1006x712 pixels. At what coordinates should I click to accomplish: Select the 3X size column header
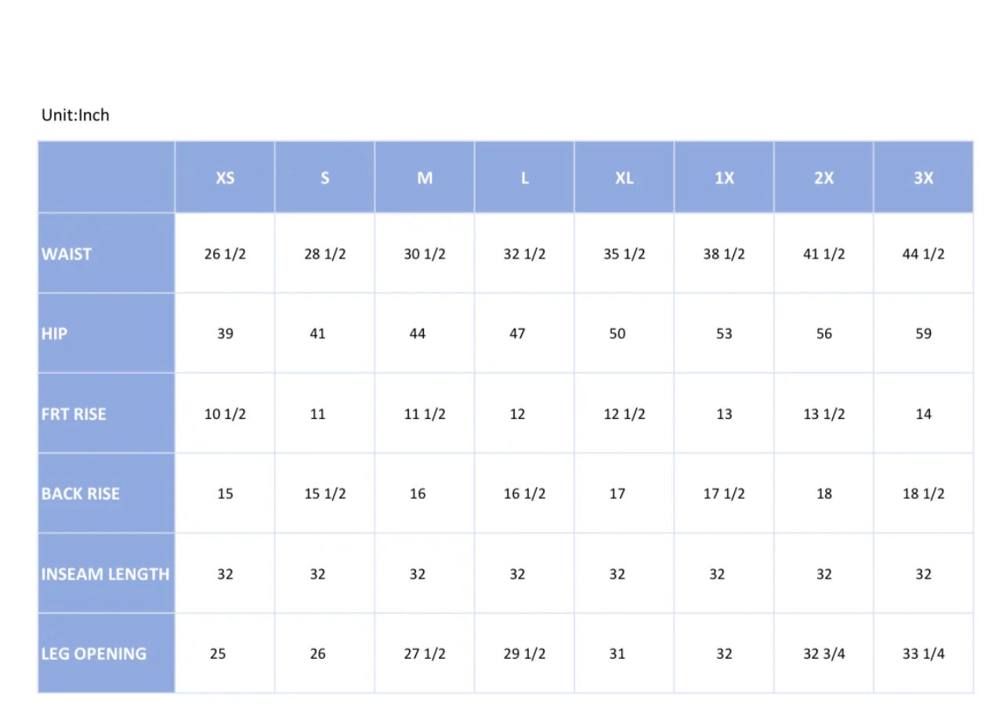coord(924,178)
